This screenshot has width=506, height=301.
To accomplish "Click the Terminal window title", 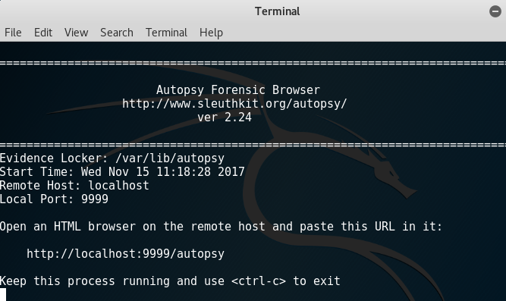I will click(x=277, y=11).
